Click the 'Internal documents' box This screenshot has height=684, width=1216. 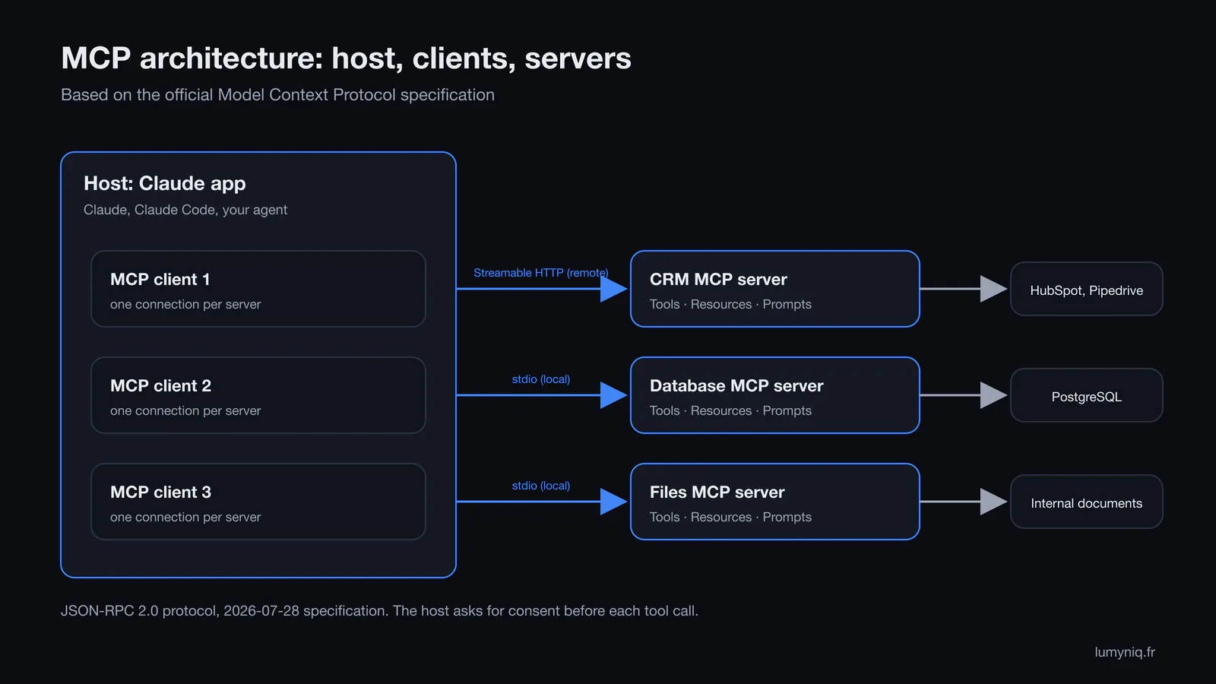click(x=1087, y=502)
